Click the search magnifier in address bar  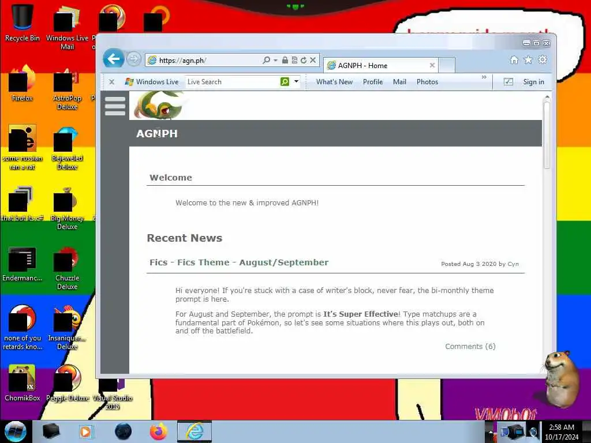coord(266,60)
